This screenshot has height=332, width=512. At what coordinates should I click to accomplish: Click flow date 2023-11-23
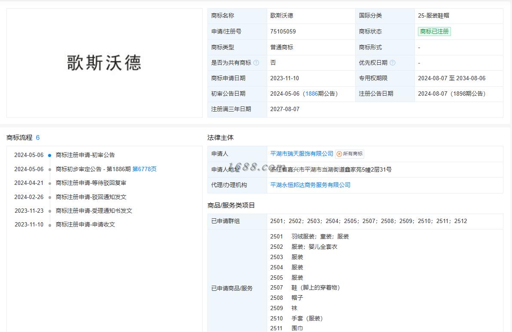click(x=29, y=211)
